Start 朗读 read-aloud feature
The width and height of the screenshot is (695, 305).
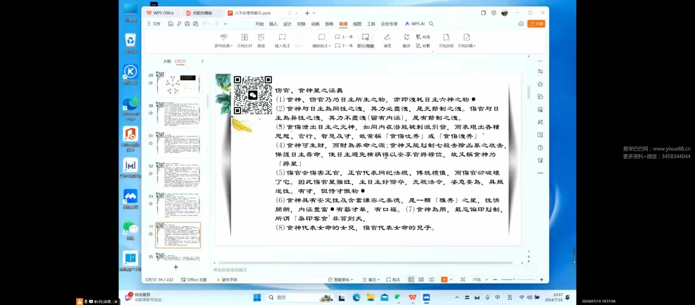[x=261, y=41]
